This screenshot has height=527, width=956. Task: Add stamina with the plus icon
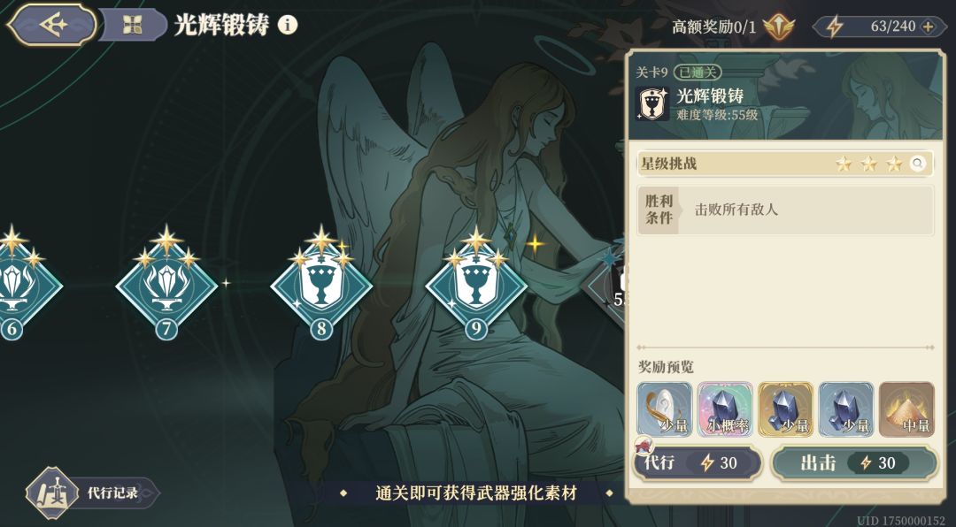tap(928, 27)
